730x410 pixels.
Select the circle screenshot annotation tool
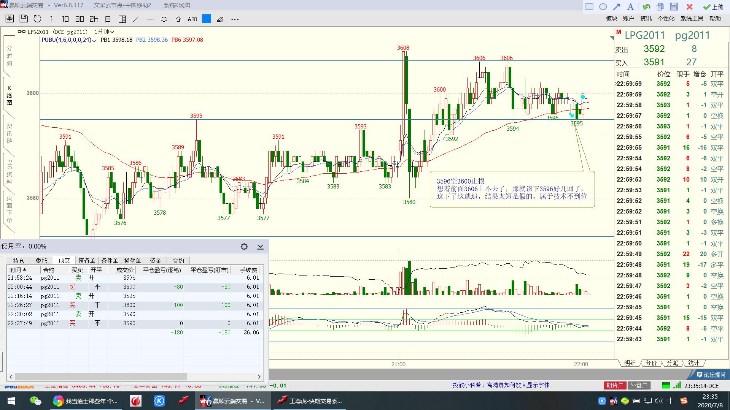click(x=603, y=6)
